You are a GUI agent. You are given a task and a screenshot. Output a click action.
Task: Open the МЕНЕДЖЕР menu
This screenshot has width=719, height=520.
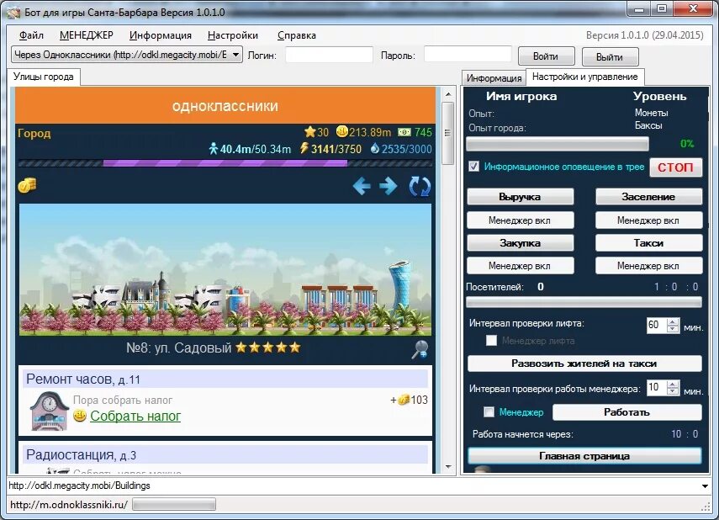(x=87, y=35)
